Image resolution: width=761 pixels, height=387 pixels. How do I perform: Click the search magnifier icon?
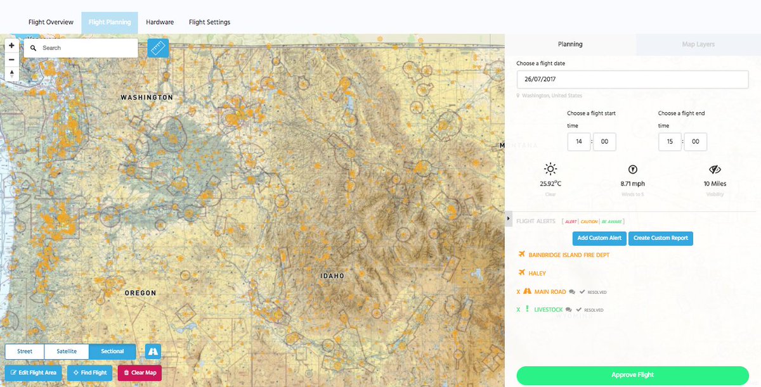pos(34,48)
